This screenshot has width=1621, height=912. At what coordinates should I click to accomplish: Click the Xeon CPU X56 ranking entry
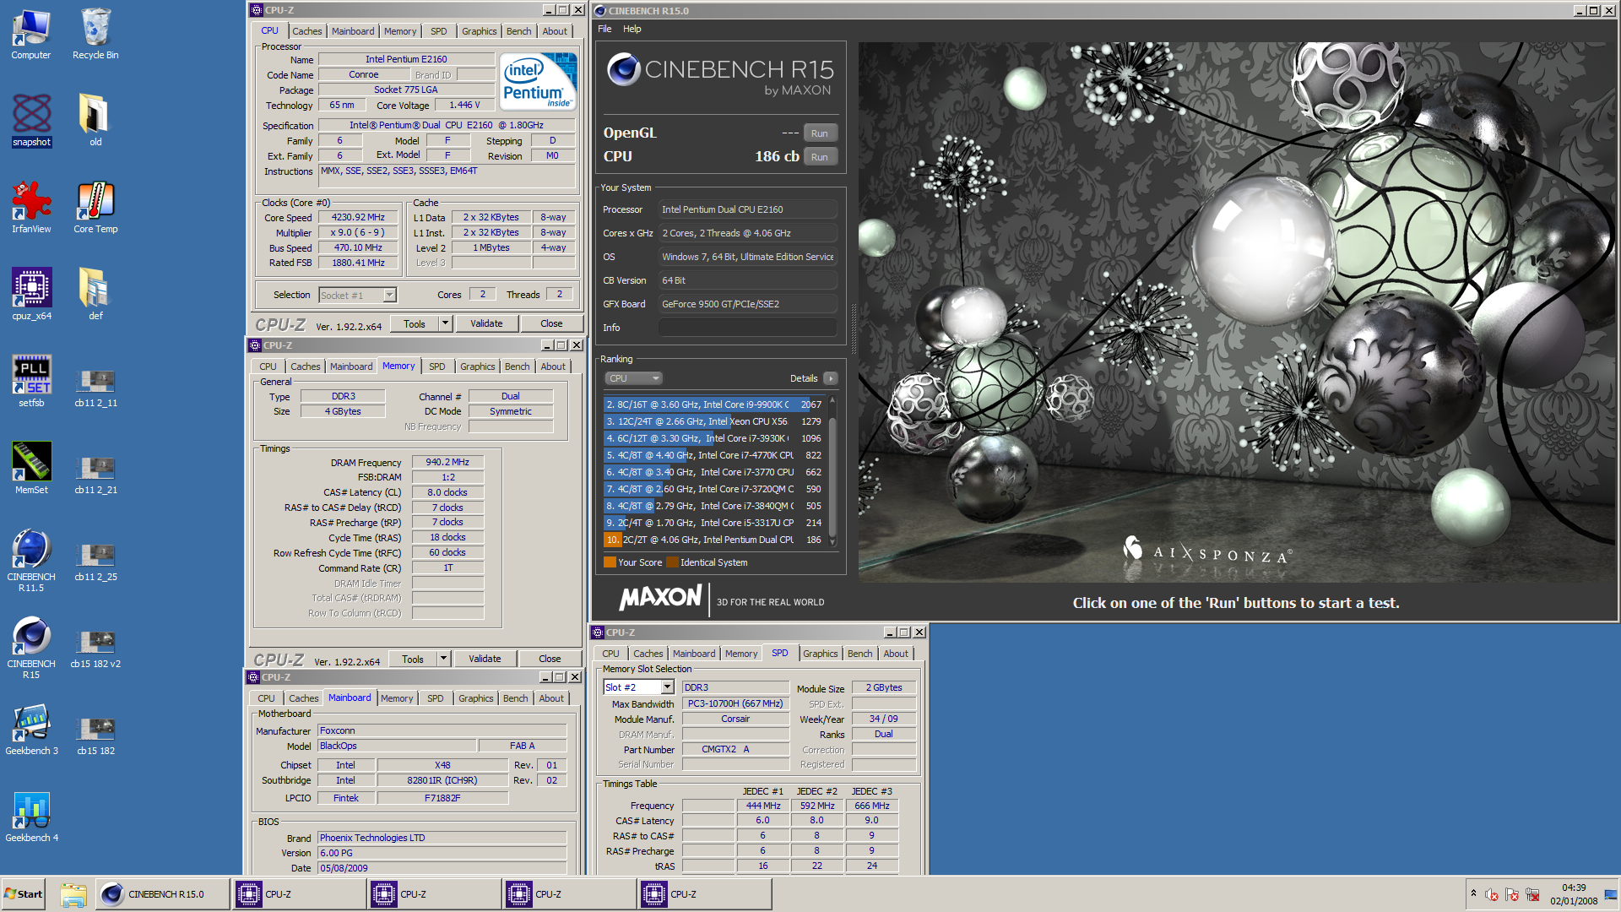[713, 421]
